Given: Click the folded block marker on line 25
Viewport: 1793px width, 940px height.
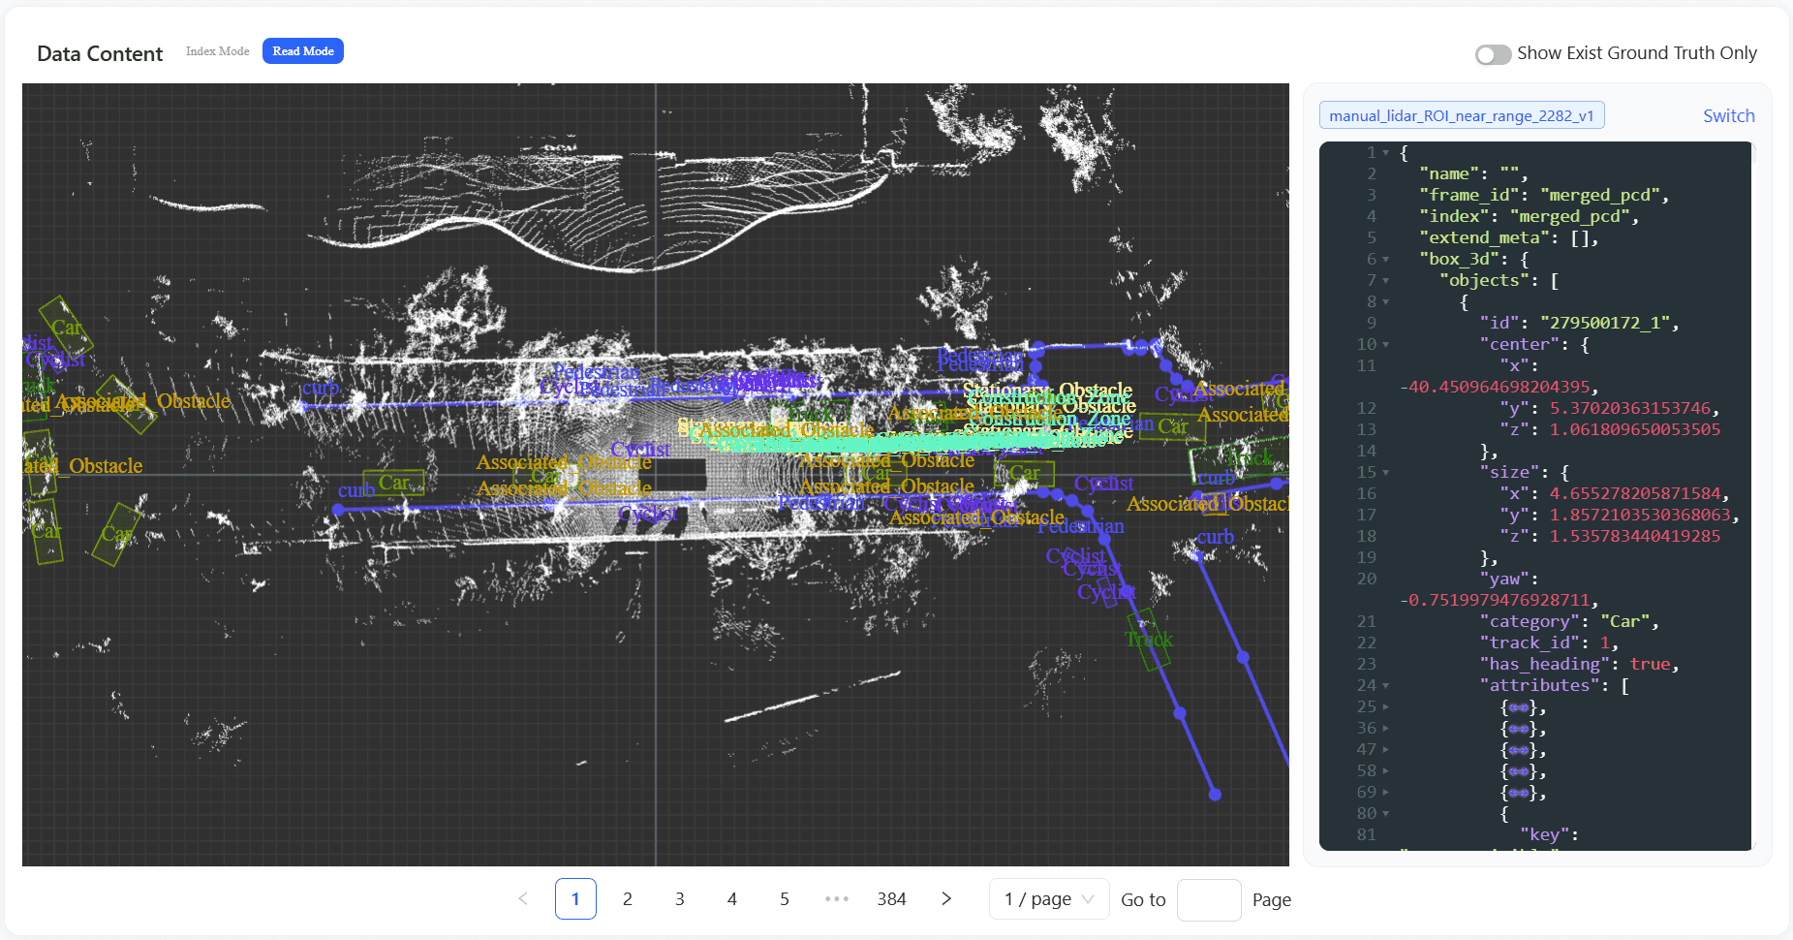Looking at the screenshot, I should pyautogui.click(x=1518, y=707).
